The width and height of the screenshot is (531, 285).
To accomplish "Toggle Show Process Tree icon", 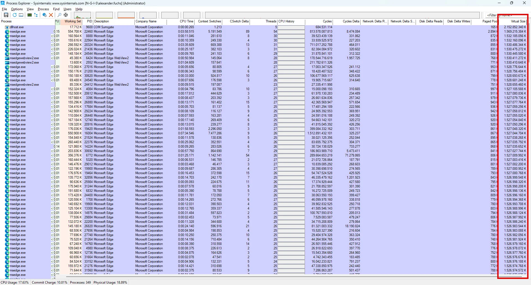I will [x=36, y=15].
